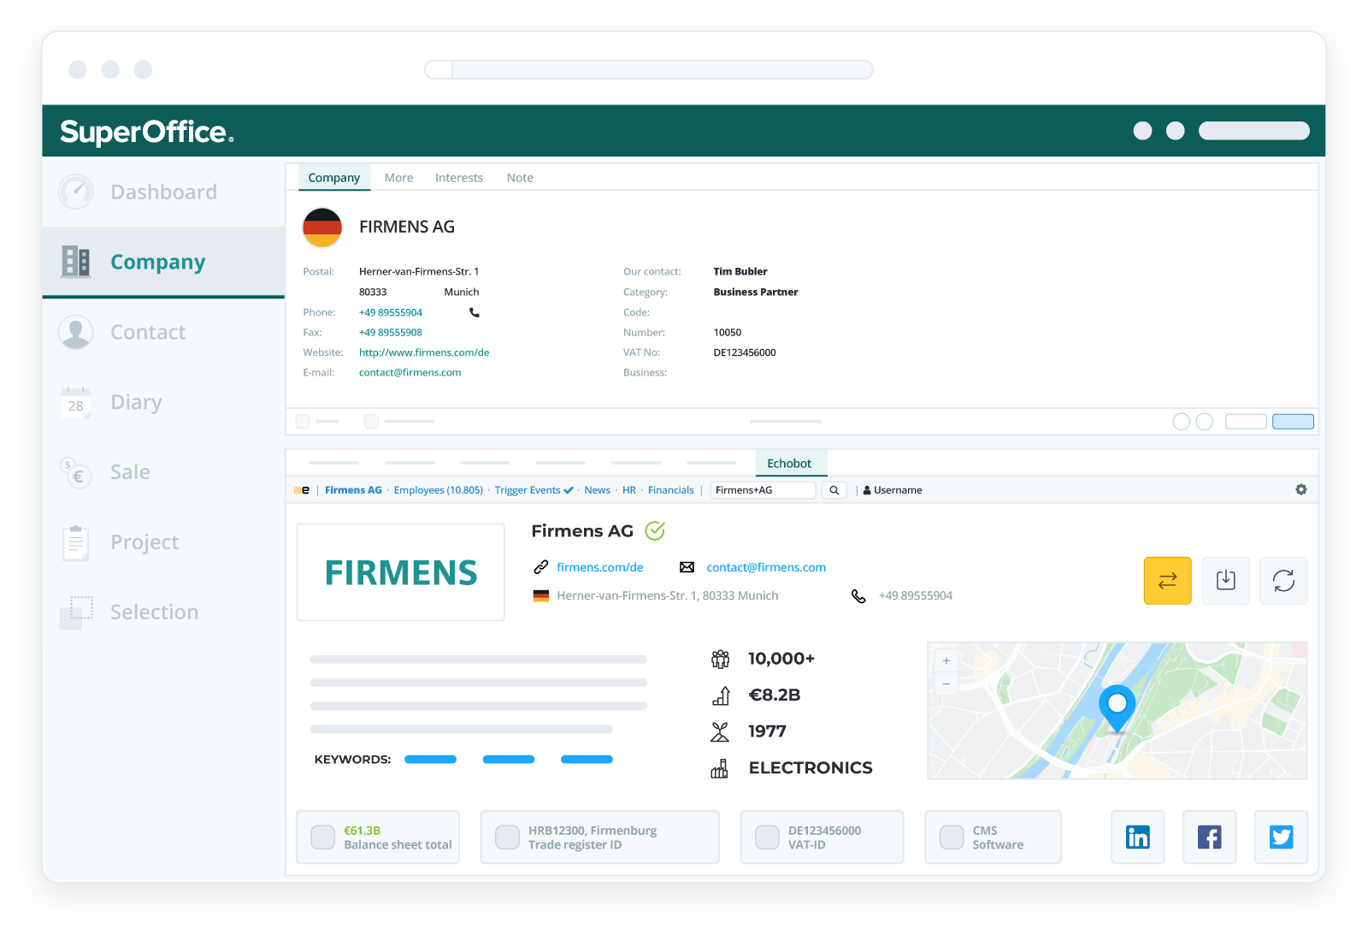Open Echobot settings gear
This screenshot has width=1368, height=935.
[x=1301, y=489]
